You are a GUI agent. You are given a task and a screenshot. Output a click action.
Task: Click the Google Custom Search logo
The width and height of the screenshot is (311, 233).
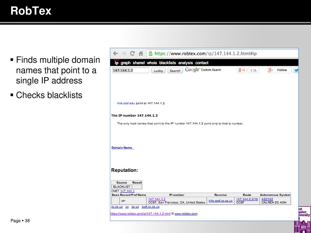coord(203,70)
